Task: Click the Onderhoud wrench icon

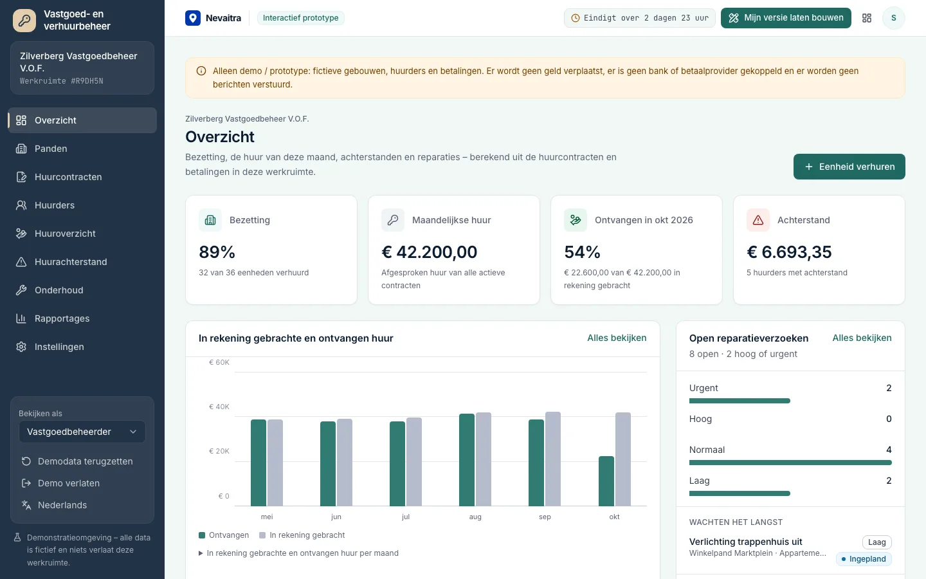Action: coord(21,290)
